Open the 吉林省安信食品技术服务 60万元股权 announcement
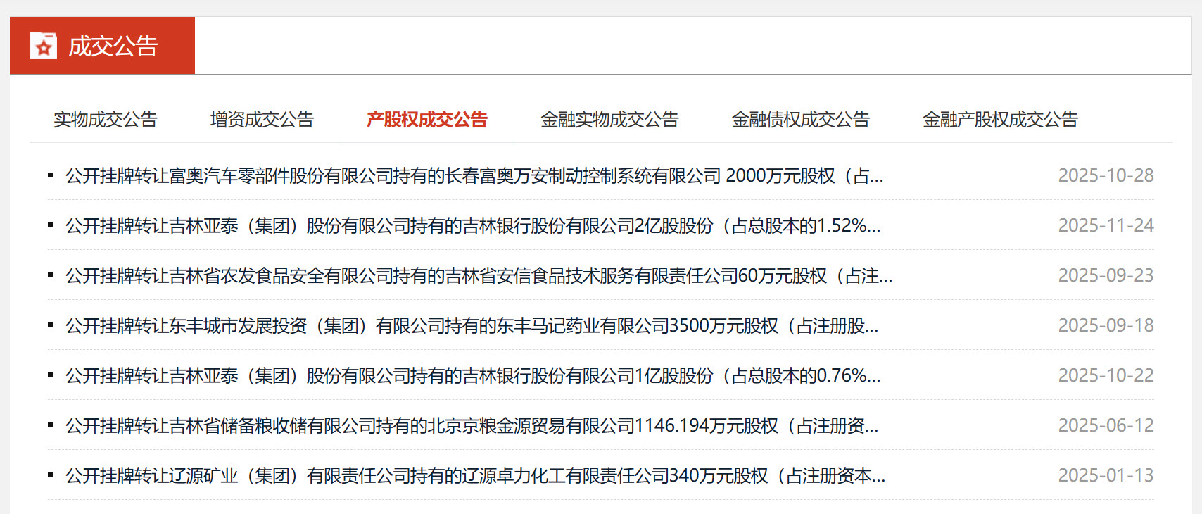This screenshot has height=514, width=1202. click(479, 275)
